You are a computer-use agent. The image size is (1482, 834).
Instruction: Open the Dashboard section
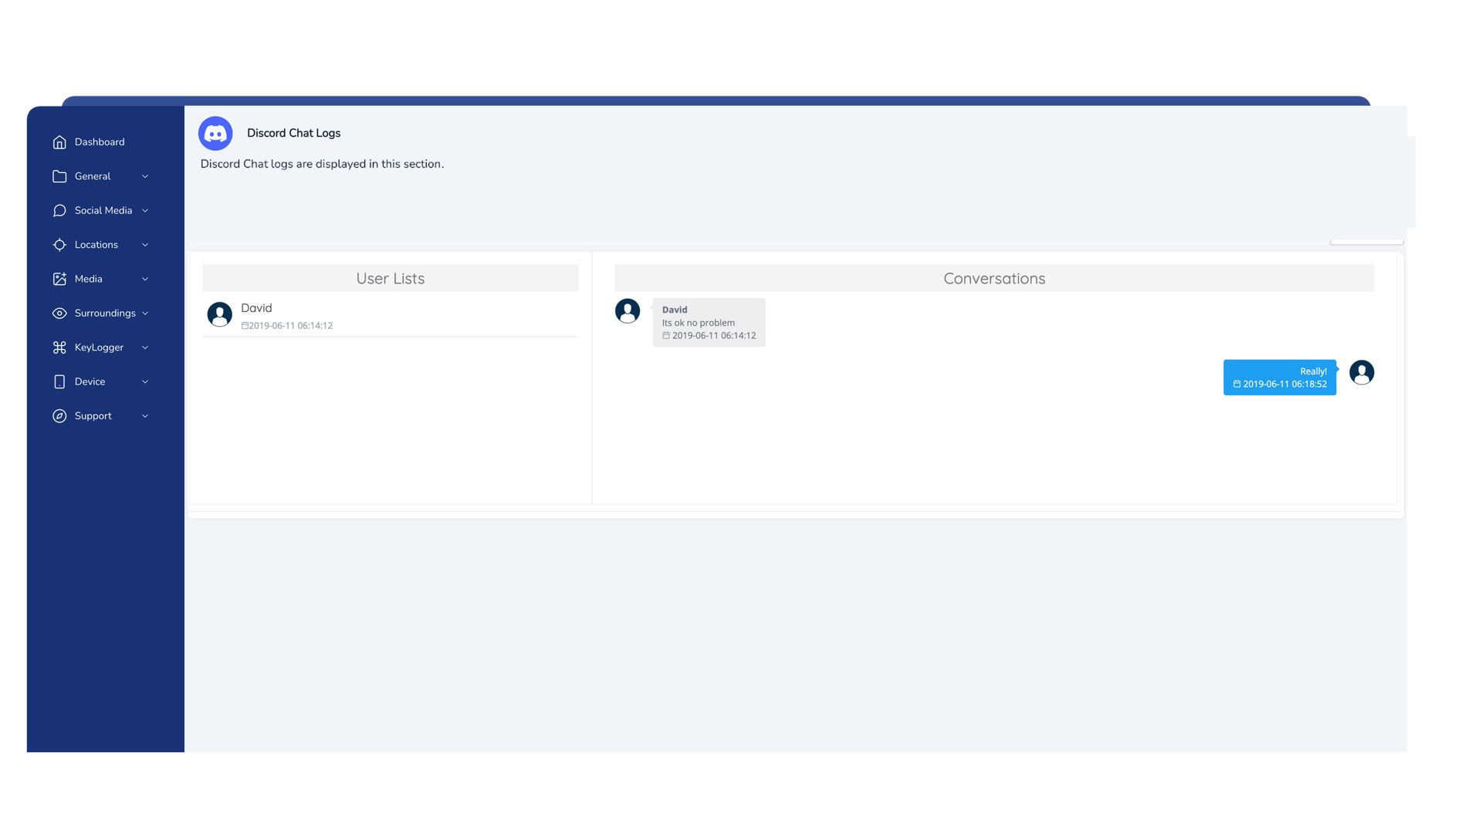pos(99,141)
